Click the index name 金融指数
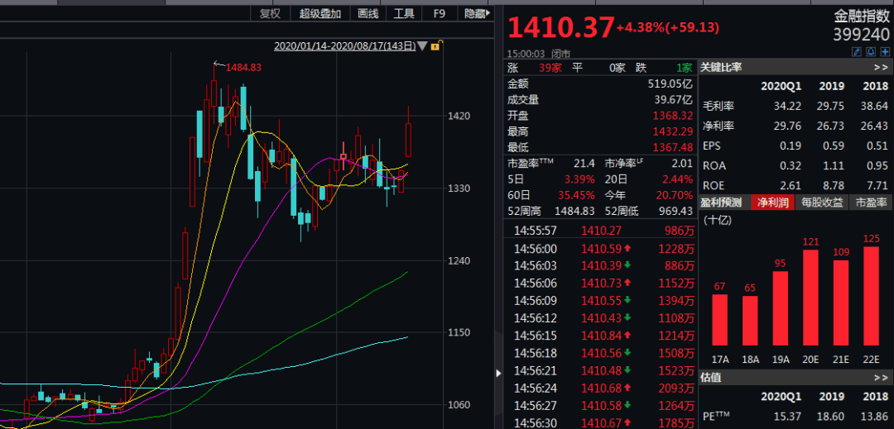Viewport: 894px width, 429px height. (x=862, y=17)
